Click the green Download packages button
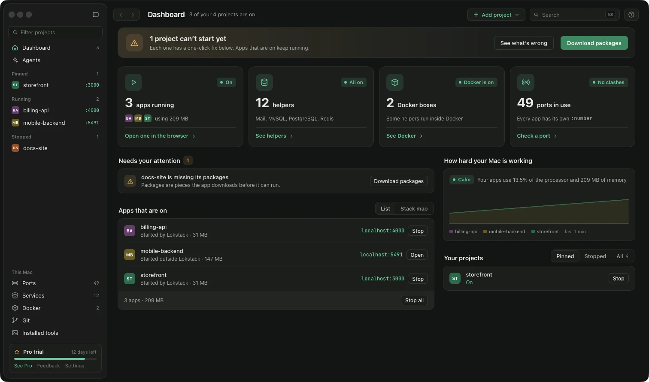This screenshot has width=649, height=382. click(x=594, y=43)
